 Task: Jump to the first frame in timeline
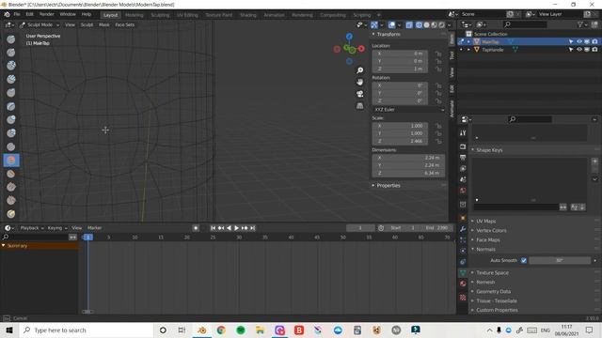(214, 228)
